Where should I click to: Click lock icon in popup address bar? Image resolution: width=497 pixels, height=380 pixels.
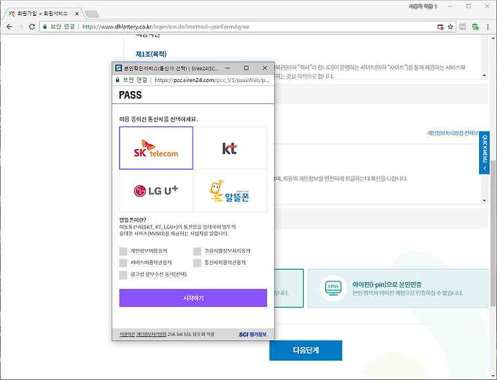117,80
